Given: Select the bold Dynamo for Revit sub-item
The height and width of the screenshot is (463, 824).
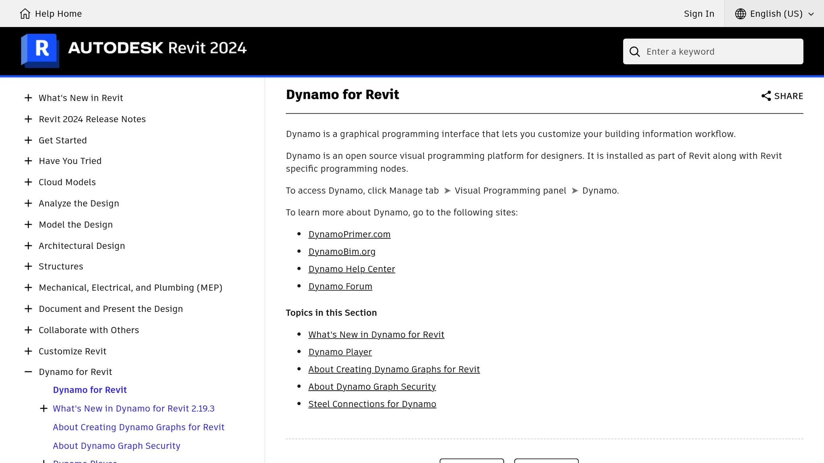Looking at the screenshot, I should coord(90,390).
